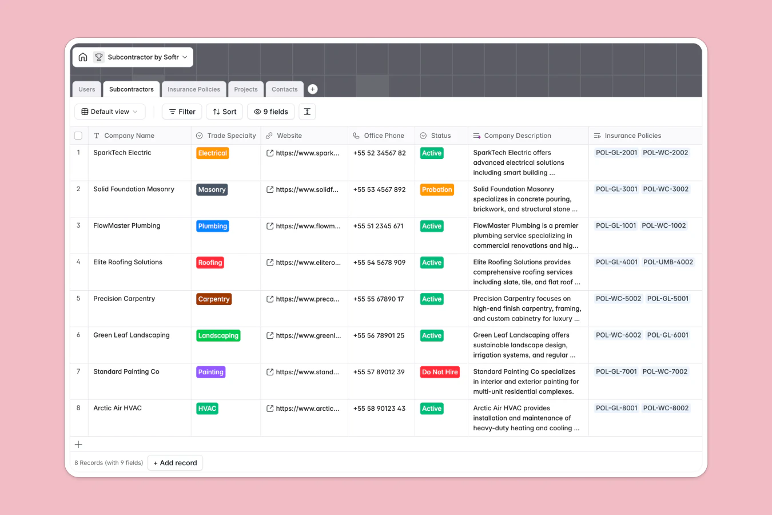The height and width of the screenshot is (515, 772).
Task: Click the orange Electrical specialty tag
Action: coord(213,153)
